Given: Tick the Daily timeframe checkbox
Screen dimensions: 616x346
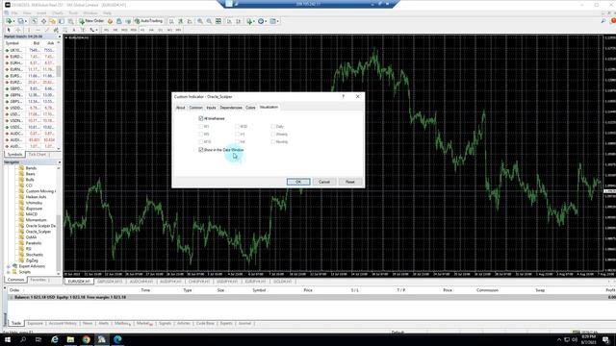Looking at the screenshot, I should click(273, 126).
